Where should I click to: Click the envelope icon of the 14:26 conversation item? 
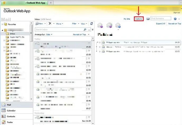point(103,42)
